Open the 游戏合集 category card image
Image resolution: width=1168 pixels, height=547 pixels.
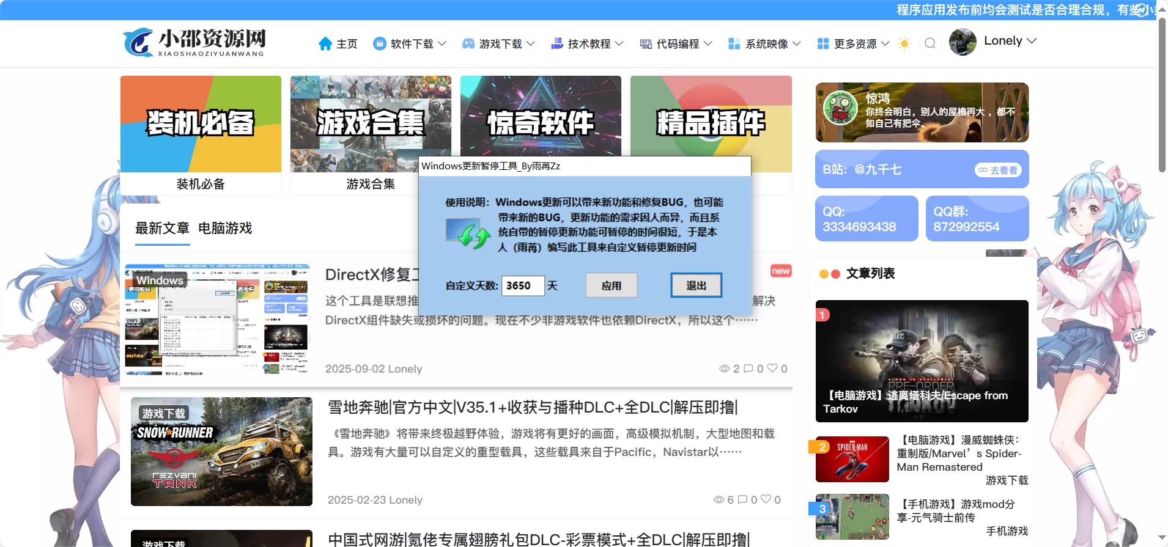(371, 124)
